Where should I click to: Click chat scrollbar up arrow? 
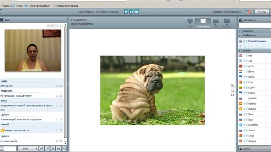66,25
